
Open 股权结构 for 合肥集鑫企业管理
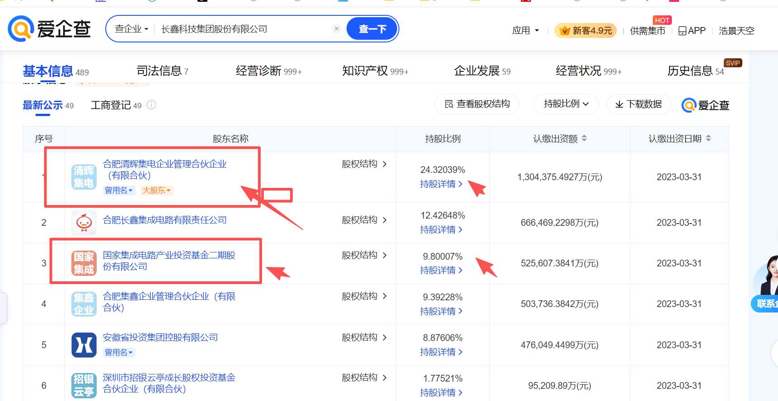coord(364,296)
